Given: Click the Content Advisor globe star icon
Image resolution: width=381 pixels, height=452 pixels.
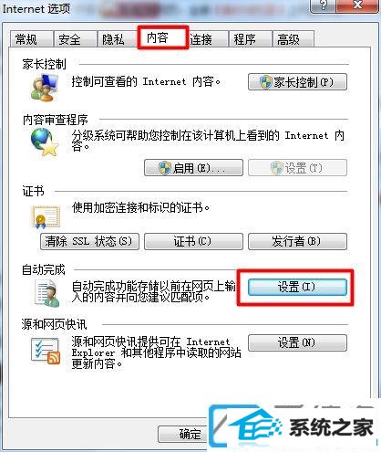Looking at the screenshot, I should click(45, 142).
